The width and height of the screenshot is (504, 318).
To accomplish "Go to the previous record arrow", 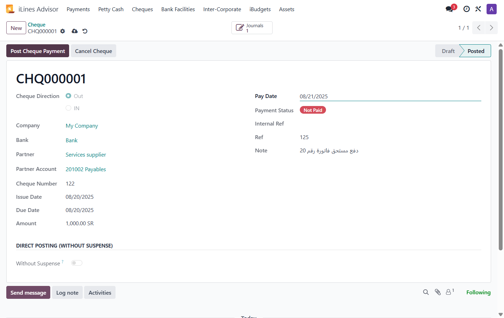I will 479,28.
